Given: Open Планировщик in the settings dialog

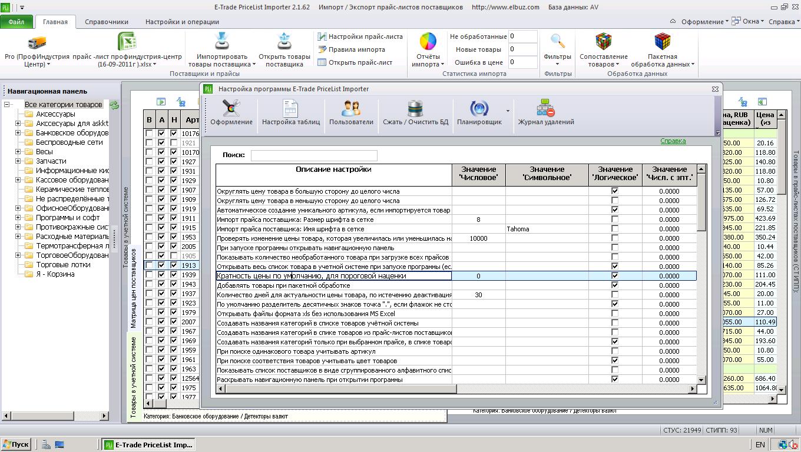Looking at the screenshot, I should click(479, 112).
